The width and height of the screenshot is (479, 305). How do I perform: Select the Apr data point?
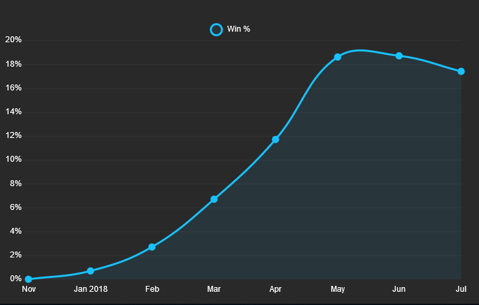276,139
